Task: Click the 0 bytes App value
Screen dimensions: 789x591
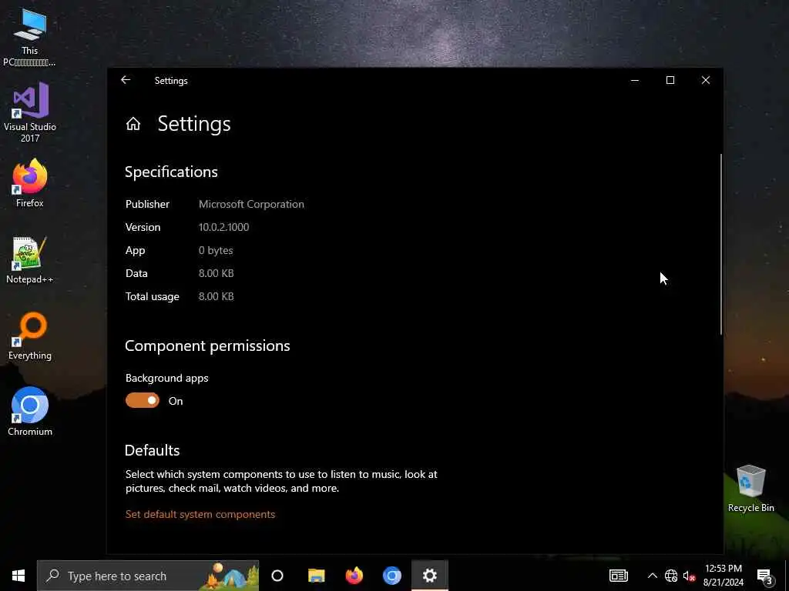Action: pos(216,250)
